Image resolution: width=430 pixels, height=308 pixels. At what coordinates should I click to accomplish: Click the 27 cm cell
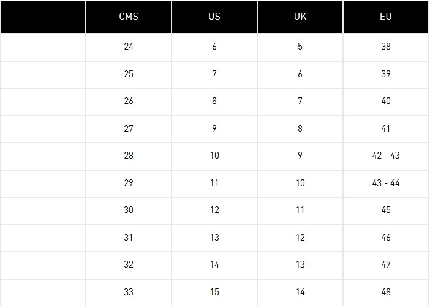129,129
